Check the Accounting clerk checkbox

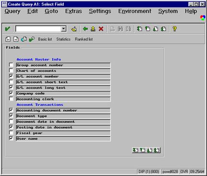(11, 99)
